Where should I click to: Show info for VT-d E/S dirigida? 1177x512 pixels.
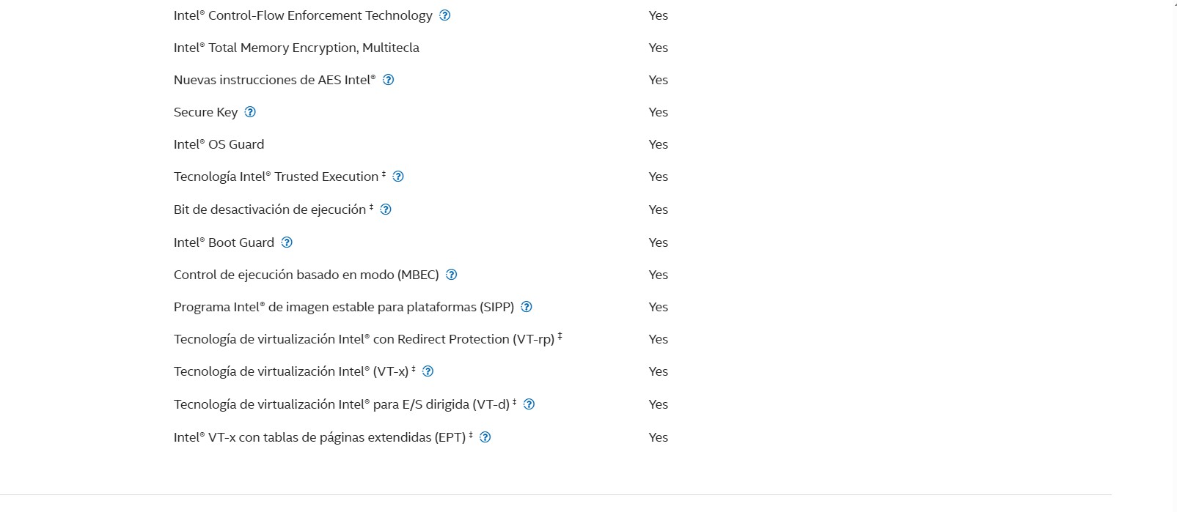pyautogui.click(x=529, y=404)
